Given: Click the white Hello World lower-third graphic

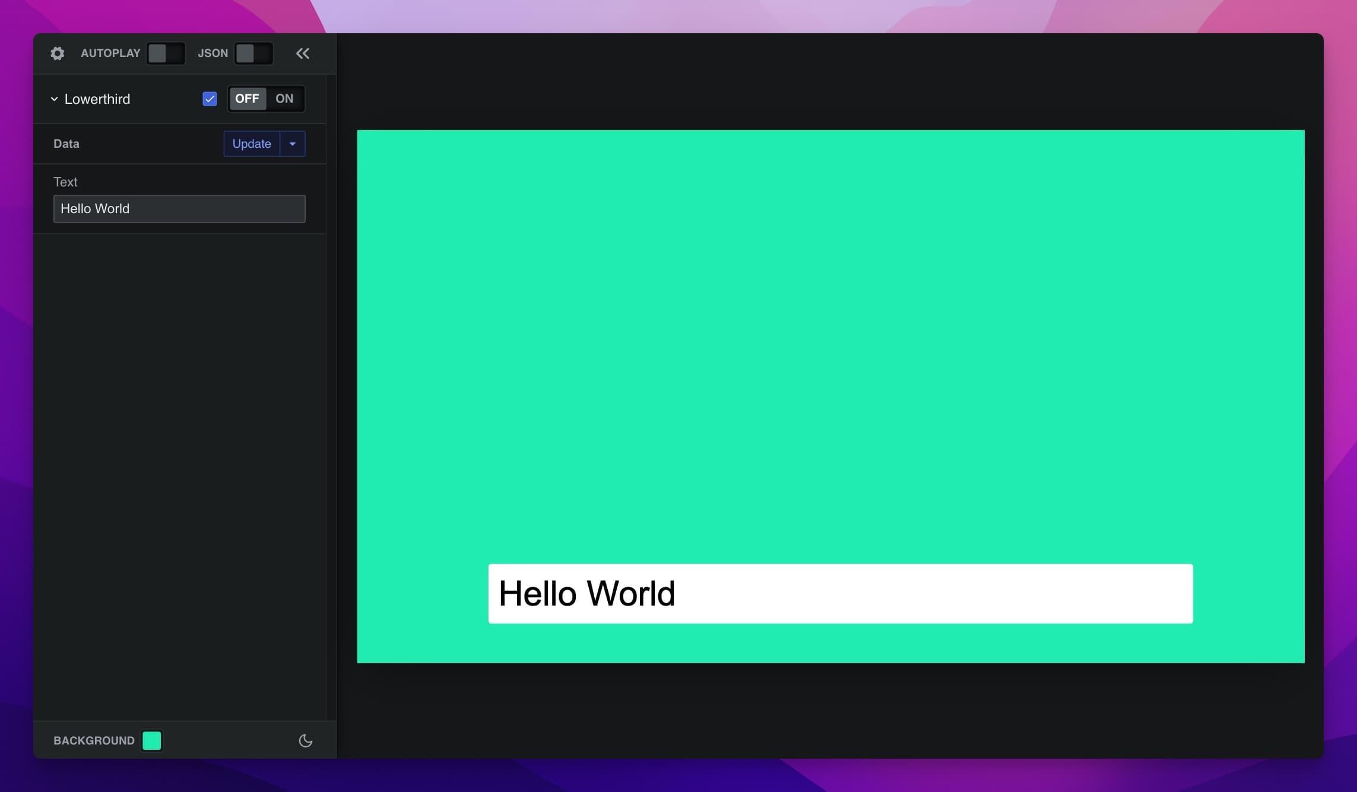Looking at the screenshot, I should tap(840, 594).
